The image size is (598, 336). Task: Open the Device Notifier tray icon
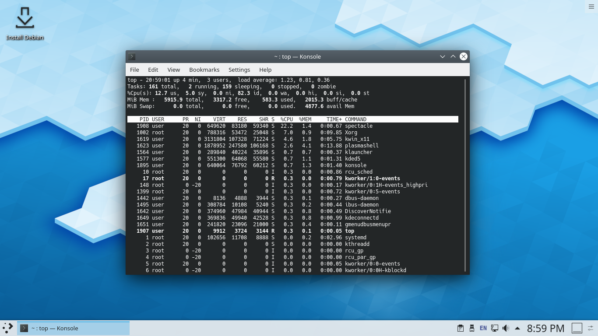[x=471, y=328]
